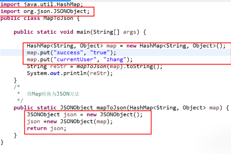Image resolution: width=231 pixels, height=154 pixels.
Task: Click the 'new HashMap<String, Object>()' declaration line
Action: [x=126, y=46]
